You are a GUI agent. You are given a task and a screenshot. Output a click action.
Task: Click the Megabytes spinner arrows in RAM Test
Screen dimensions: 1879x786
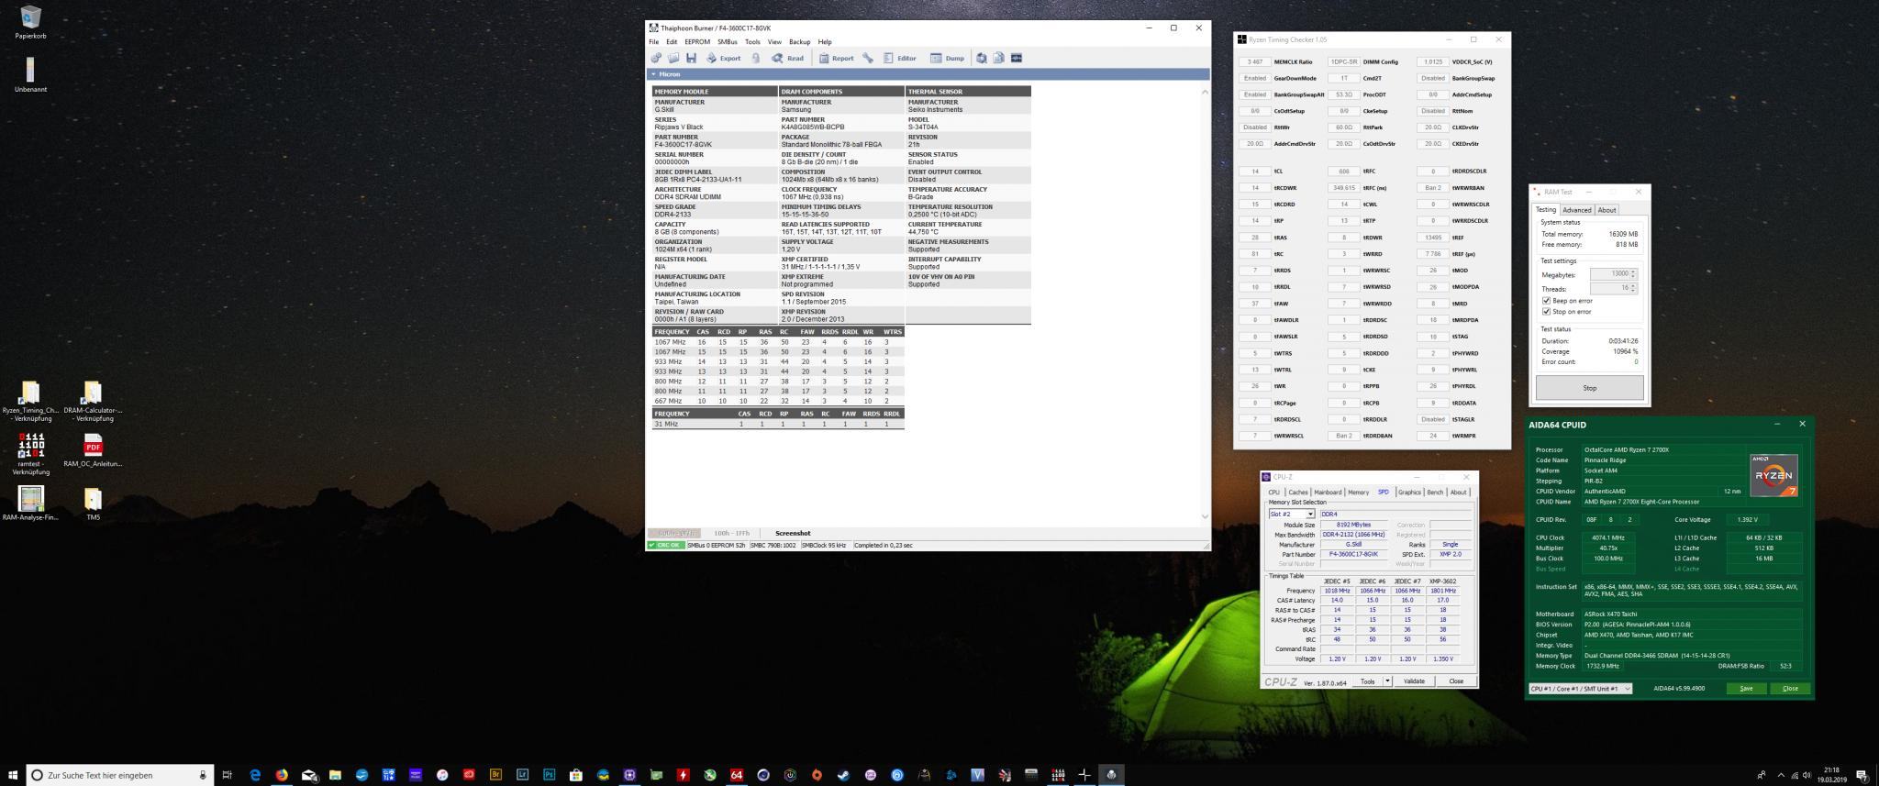point(1633,274)
